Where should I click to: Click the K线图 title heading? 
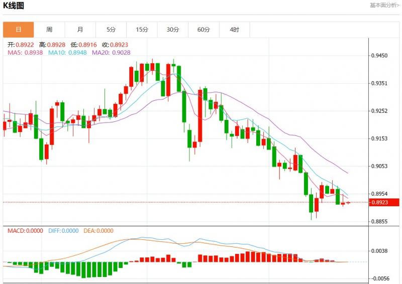pyautogui.click(x=14, y=6)
